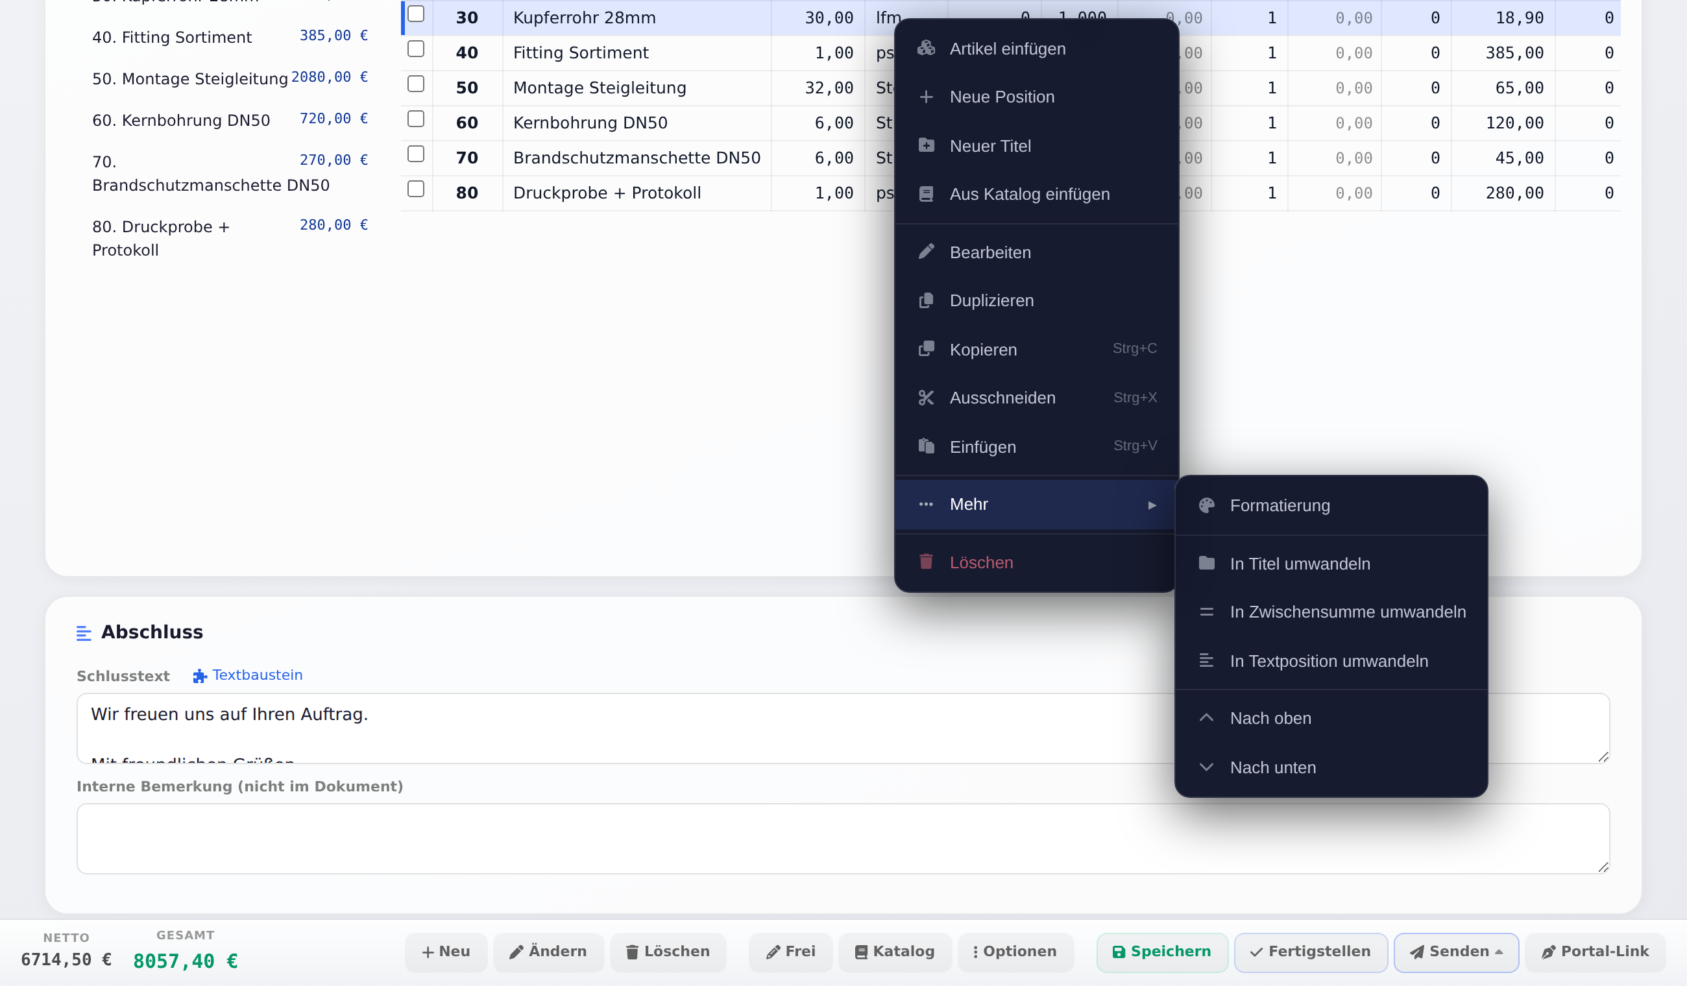Click the pencil icon next to Bearbeiten
The width and height of the screenshot is (1687, 986).
tap(926, 252)
